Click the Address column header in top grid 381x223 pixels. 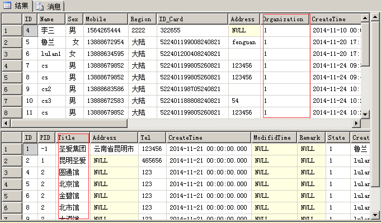point(244,19)
